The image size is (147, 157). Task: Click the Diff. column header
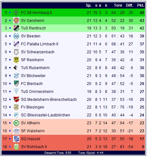[129, 5]
